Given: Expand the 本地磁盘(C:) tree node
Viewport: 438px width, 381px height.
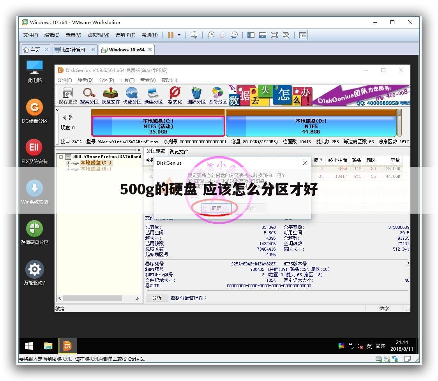Looking at the screenshot, I should [x=68, y=163].
